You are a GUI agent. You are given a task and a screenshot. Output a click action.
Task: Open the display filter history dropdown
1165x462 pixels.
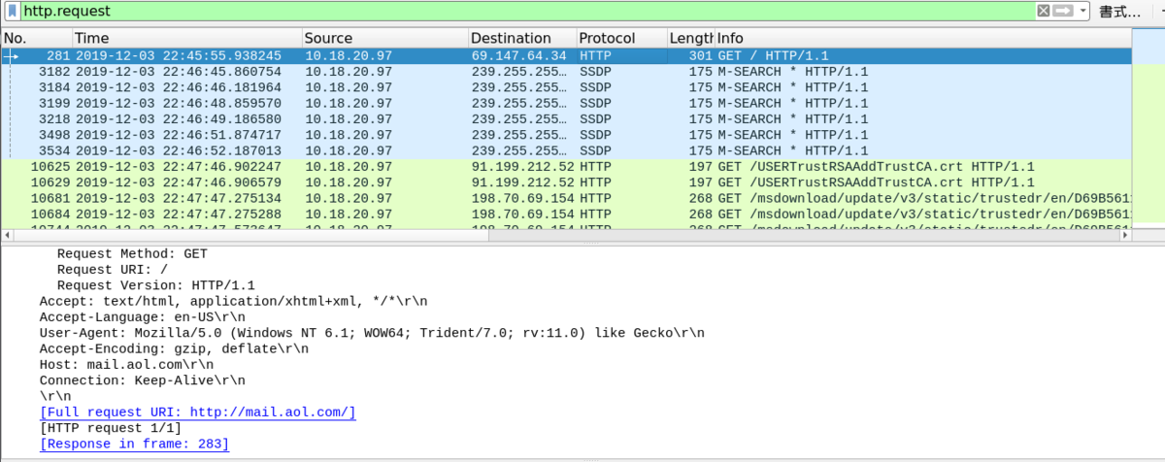pyautogui.click(x=1082, y=11)
